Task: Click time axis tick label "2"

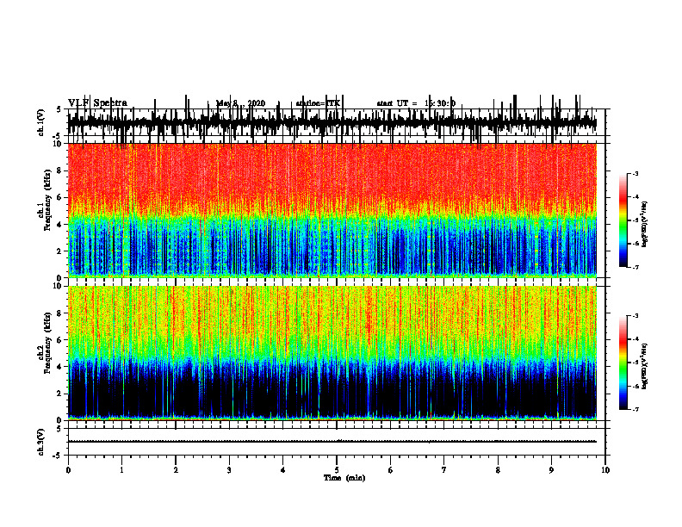Action: [x=176, y=470]
